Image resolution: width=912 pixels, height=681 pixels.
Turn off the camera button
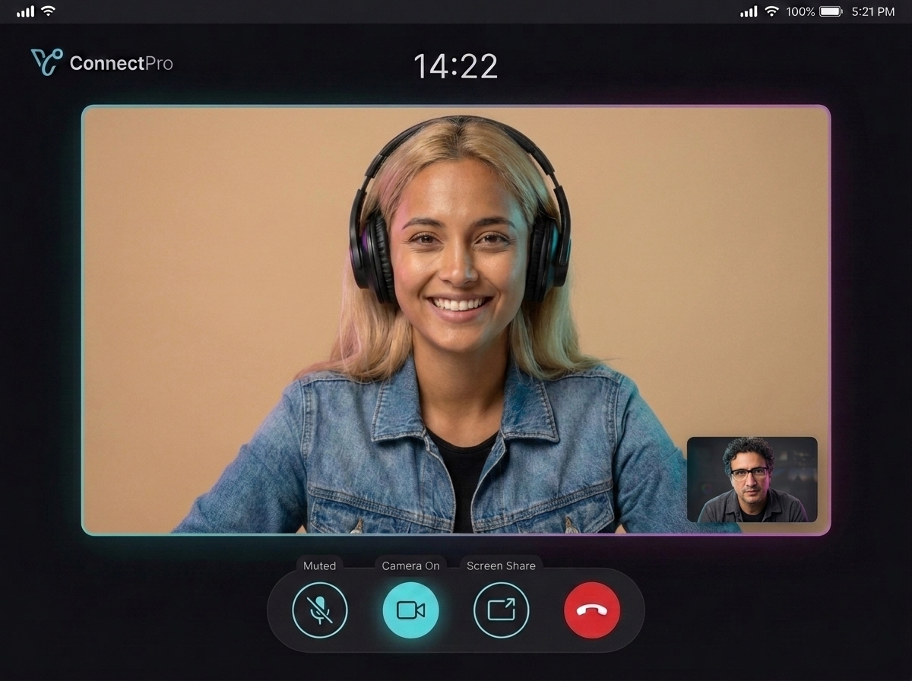click(x=410, y=609)
